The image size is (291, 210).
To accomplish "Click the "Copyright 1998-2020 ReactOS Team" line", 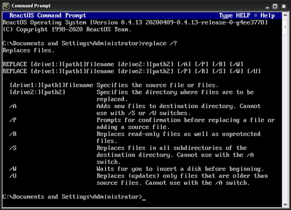I will [x=67, y=30].
